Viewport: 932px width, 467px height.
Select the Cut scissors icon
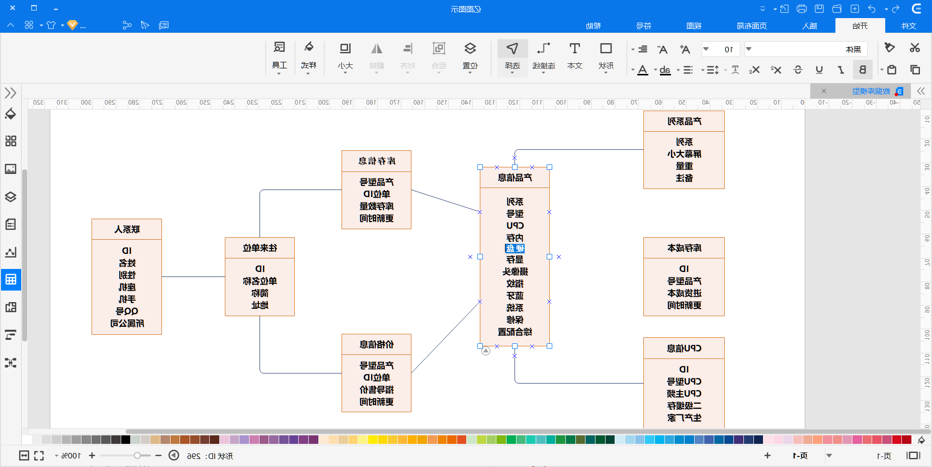pyautogui.click(x=915, y=48)
